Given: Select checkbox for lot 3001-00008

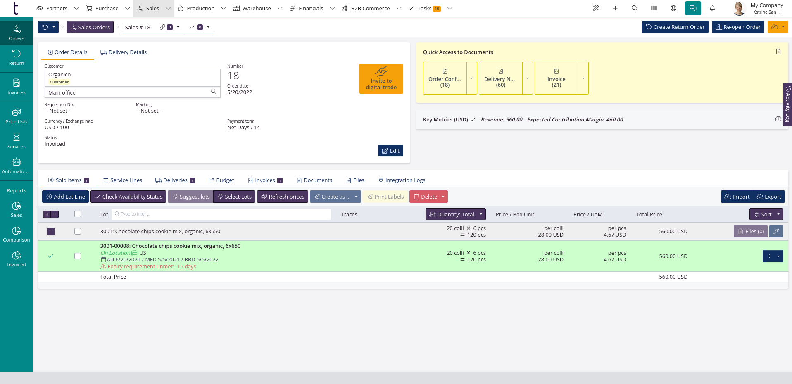Looking at the screenshot, I should pos(78,256).
